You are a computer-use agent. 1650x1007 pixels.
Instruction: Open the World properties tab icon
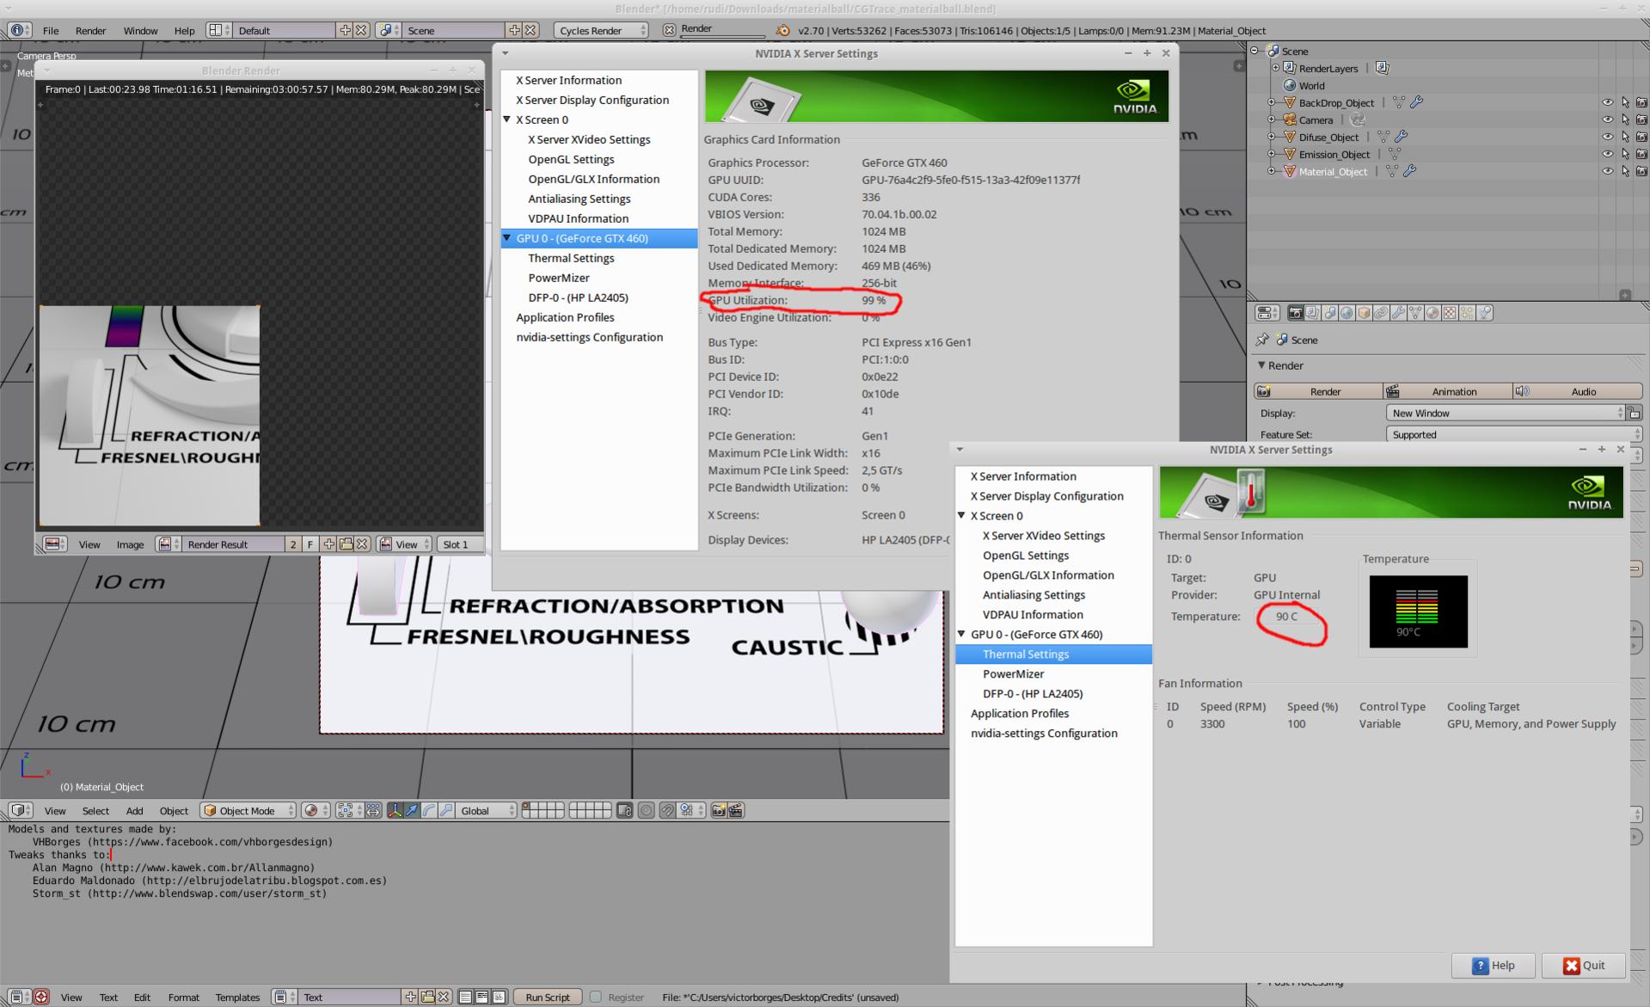point(1346,313)
